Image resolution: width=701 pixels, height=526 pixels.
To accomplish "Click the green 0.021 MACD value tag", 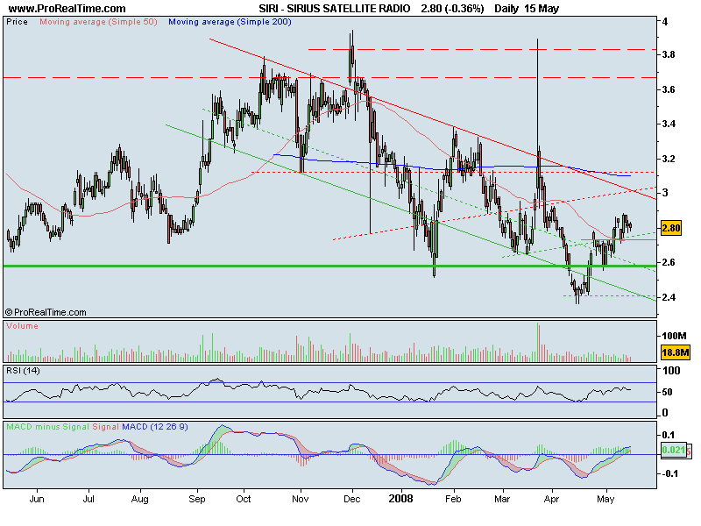I will [x=673, y=450].
